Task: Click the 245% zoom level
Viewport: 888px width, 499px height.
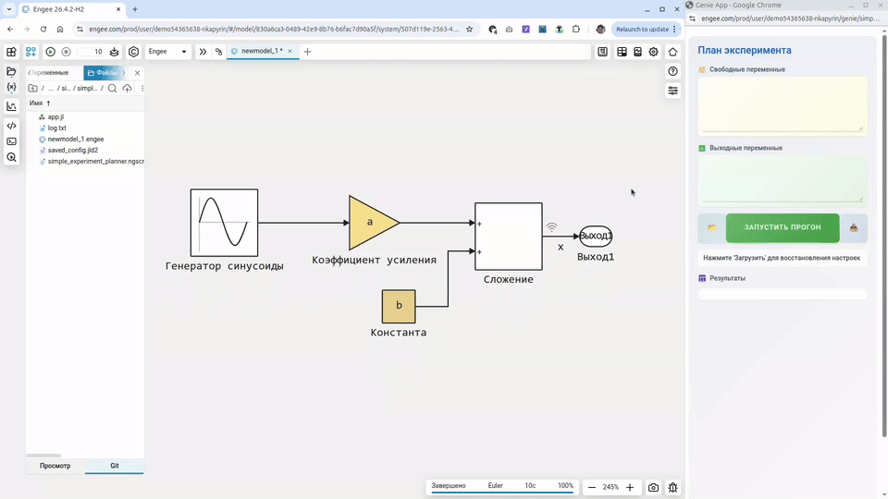Action: click(610, 487)
